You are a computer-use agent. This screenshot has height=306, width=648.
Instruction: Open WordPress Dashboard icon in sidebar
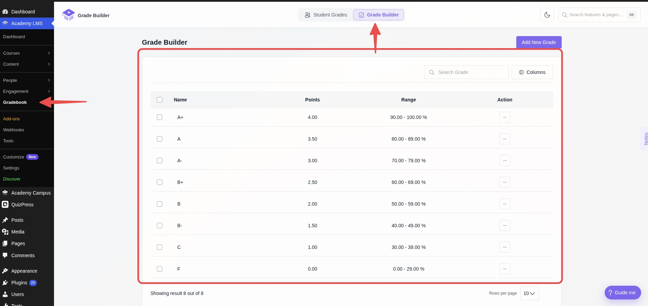click(5, 12)
